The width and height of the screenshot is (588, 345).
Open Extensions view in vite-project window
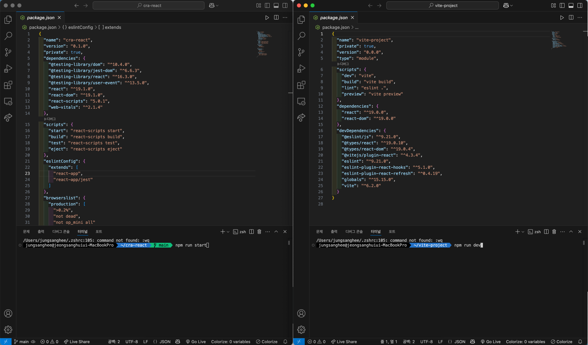click(x=301, y=85)
